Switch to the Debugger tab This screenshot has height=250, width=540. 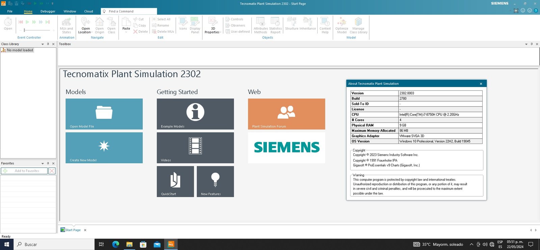[x=48, y=11]
